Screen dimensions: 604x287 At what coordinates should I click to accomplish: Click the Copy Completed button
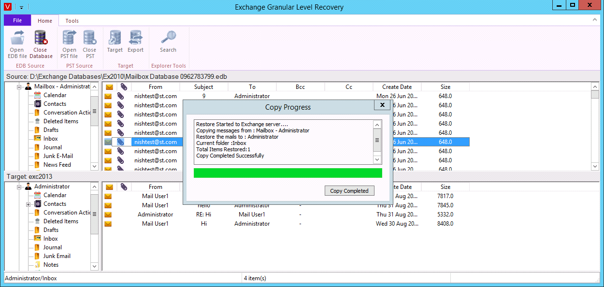click(x=349, y=191)
